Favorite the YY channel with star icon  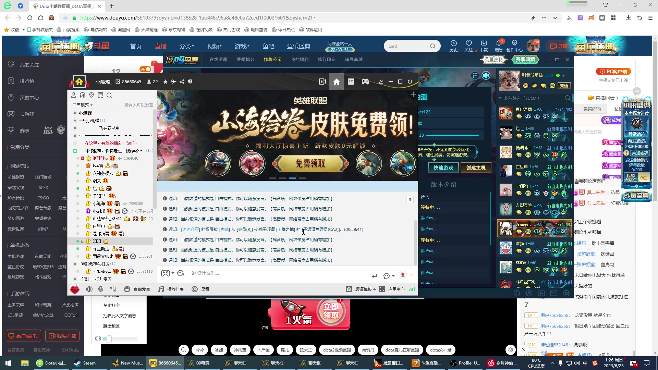click(x=166, y=82)
